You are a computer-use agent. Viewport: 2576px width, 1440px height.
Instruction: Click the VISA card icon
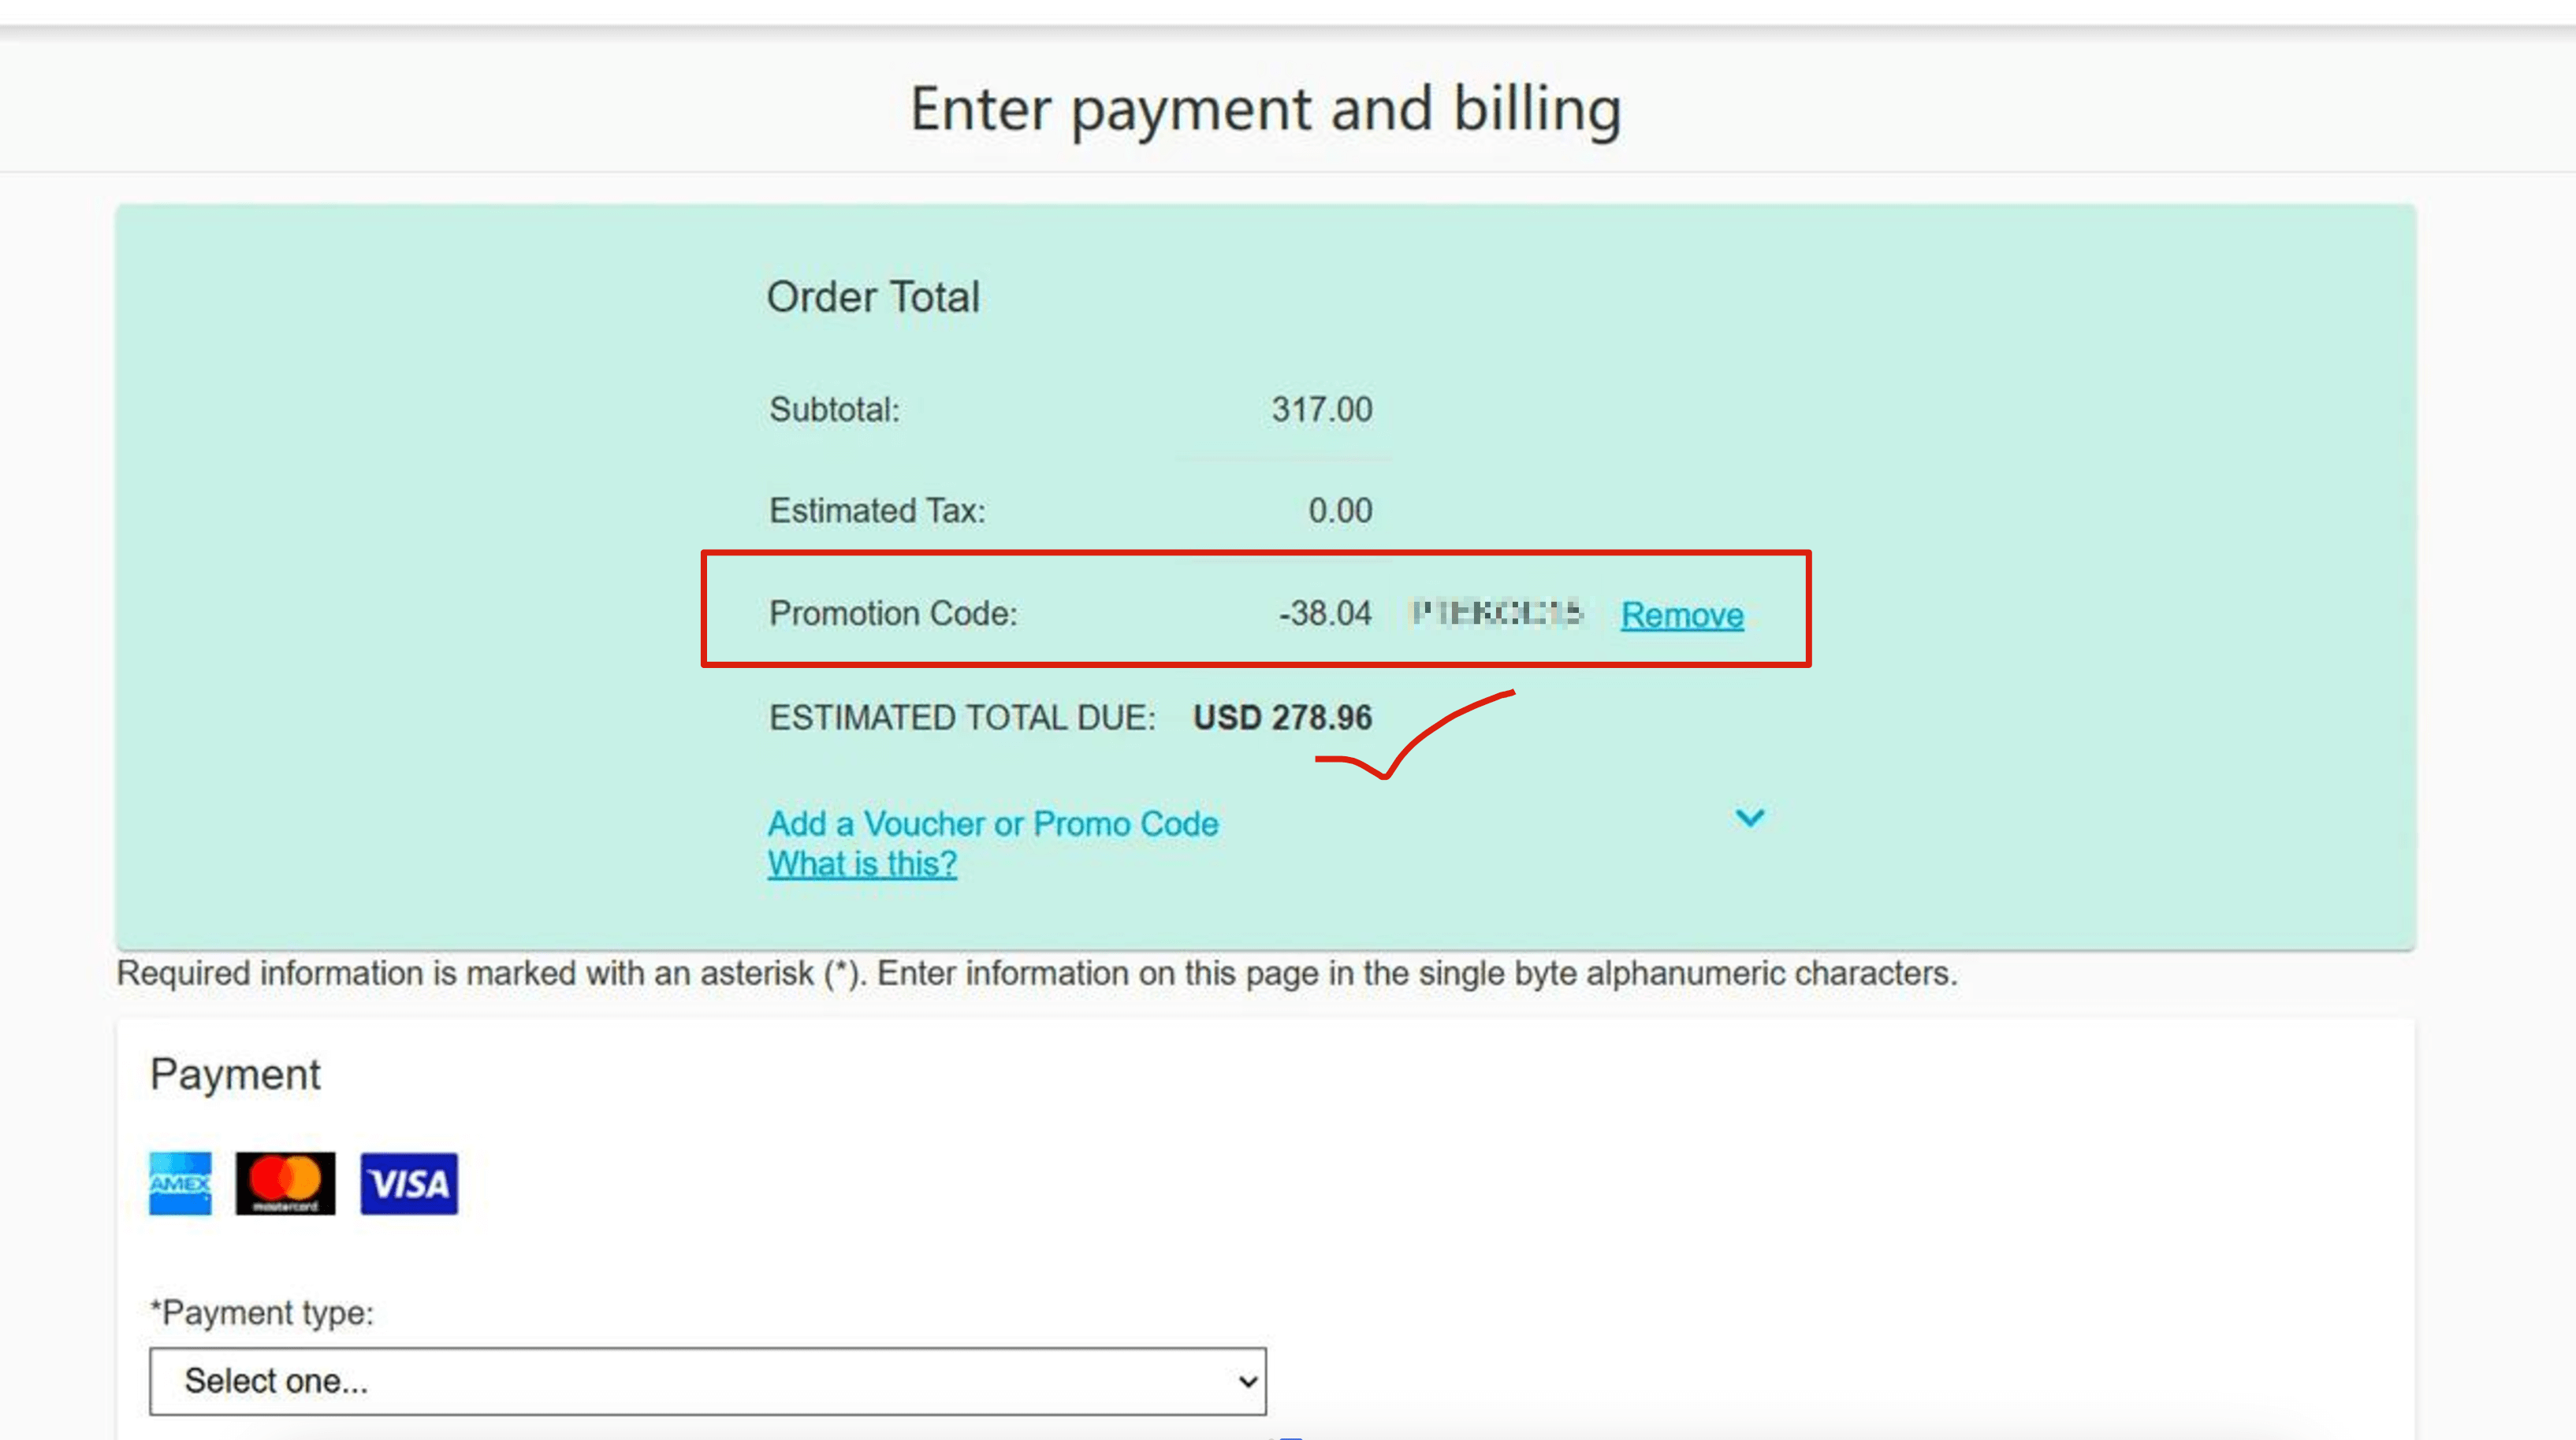(x=409, y=1183)
